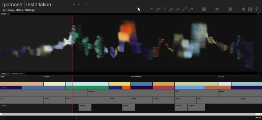Select the tan clip on Color 1 track
The image size is (262, 120).
[22, 84]
